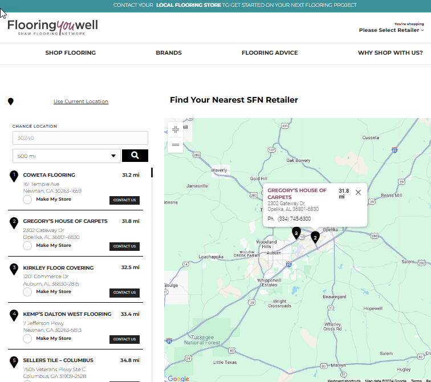Click the magnifying glass search button
Viewport: 431px width, 382px height.
135,156
